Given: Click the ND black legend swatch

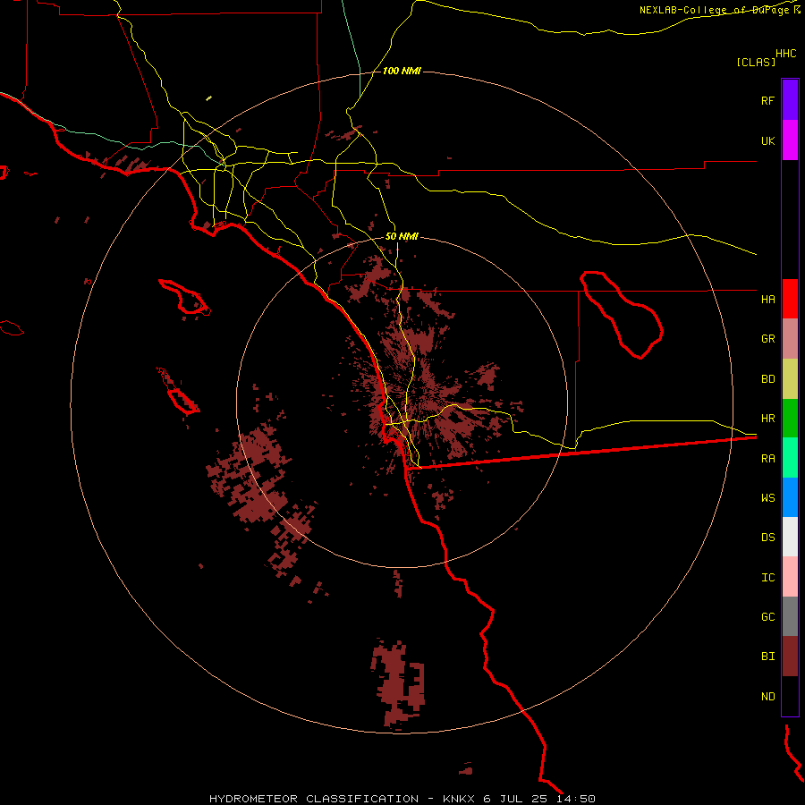Looking at the screenshot, I should (790, 696).
